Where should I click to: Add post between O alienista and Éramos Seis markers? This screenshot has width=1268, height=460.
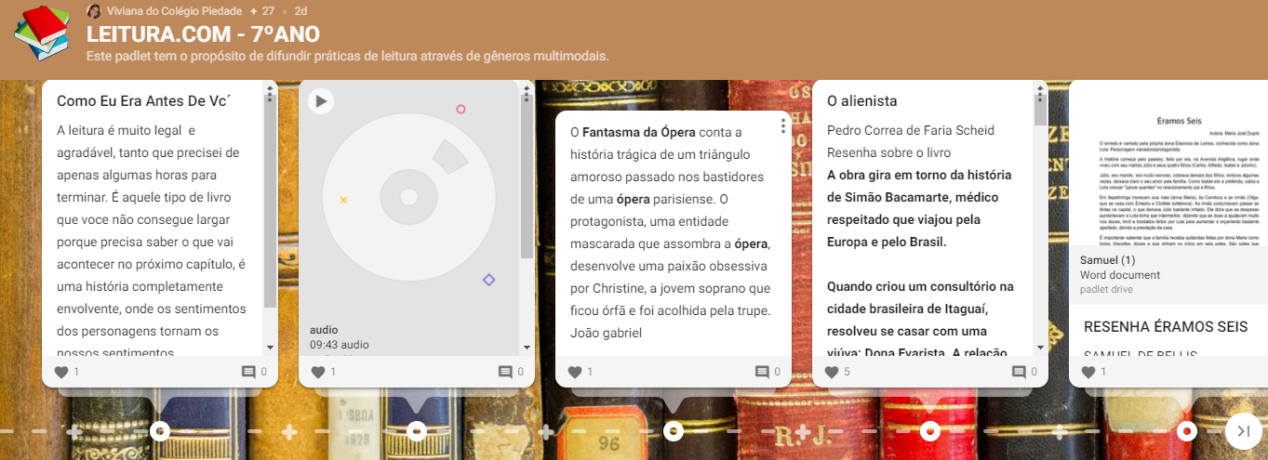pyautogui.click(x=1060, y=431)
